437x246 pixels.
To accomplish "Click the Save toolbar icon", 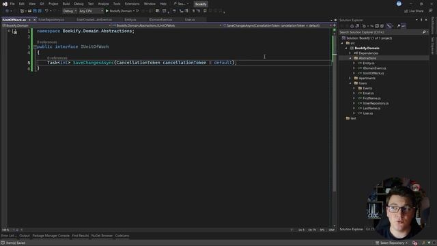I will coord(35,11).
